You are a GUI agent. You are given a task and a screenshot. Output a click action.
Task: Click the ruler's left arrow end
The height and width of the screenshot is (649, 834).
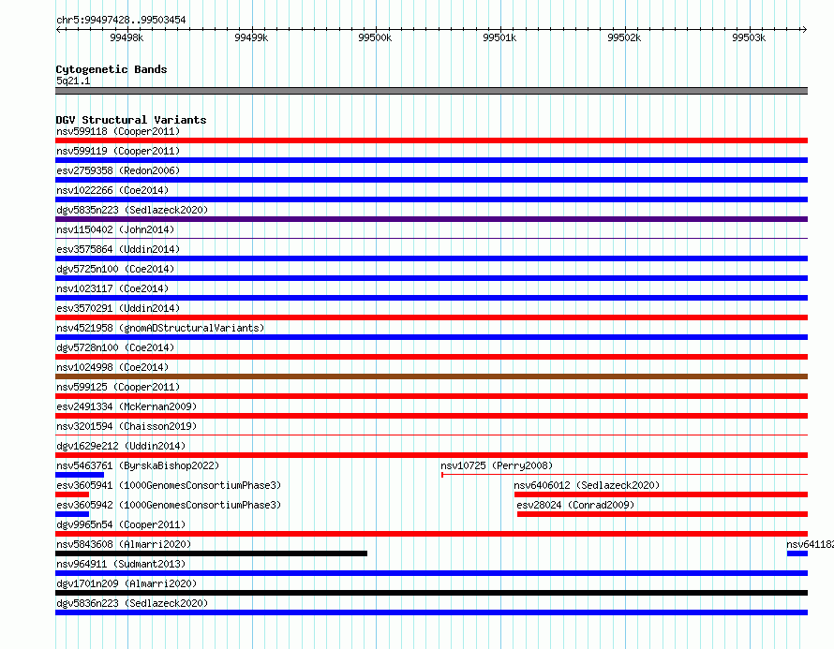click(59, 29)
